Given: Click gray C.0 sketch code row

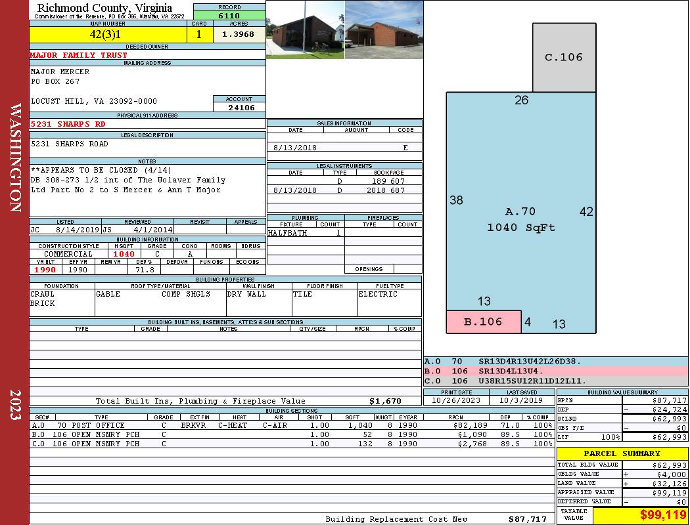Looking at the screenshot, I should point(556,381).
